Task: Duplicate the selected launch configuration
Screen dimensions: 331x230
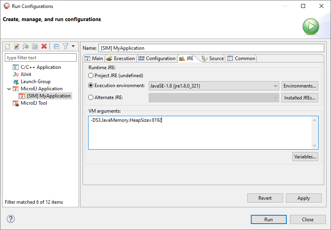Action: click(35, 47)
